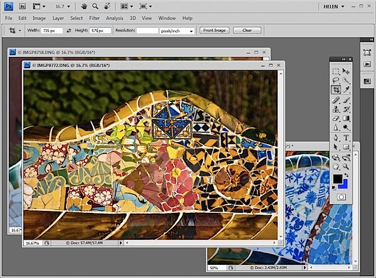Select the Lasso tool

(336, 80)
